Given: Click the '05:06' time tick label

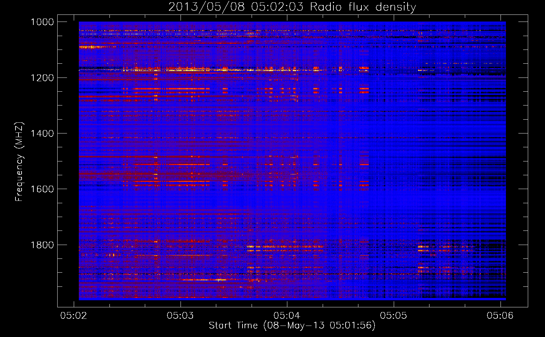Looking at the screenshot, I should pos(500,315).
